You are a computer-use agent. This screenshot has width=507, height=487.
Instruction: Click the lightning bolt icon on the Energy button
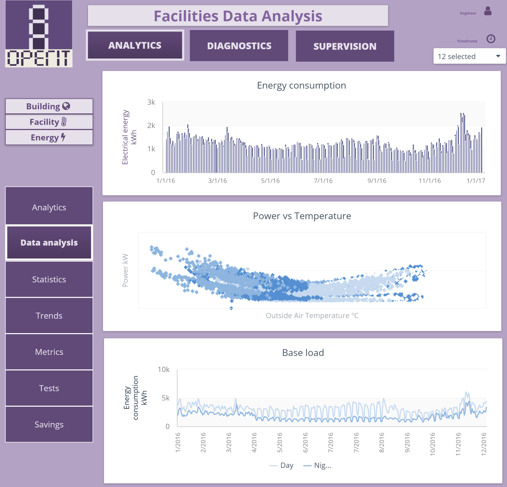pos(63,137)
